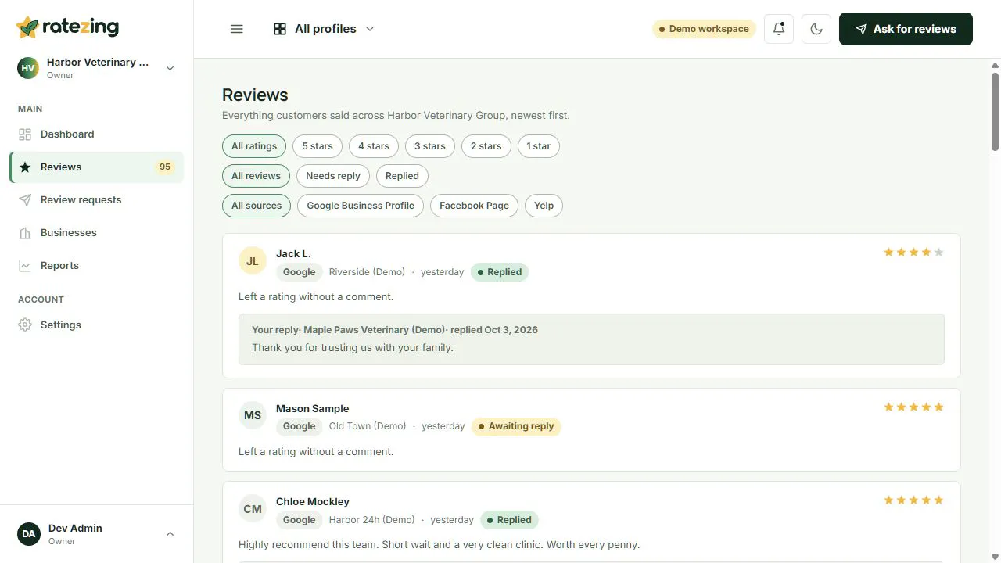The height and width of the screenshot is (563, 1001).
Task: Filter by Yelp source
Action: pyautogui.click(x=544, y=206)
